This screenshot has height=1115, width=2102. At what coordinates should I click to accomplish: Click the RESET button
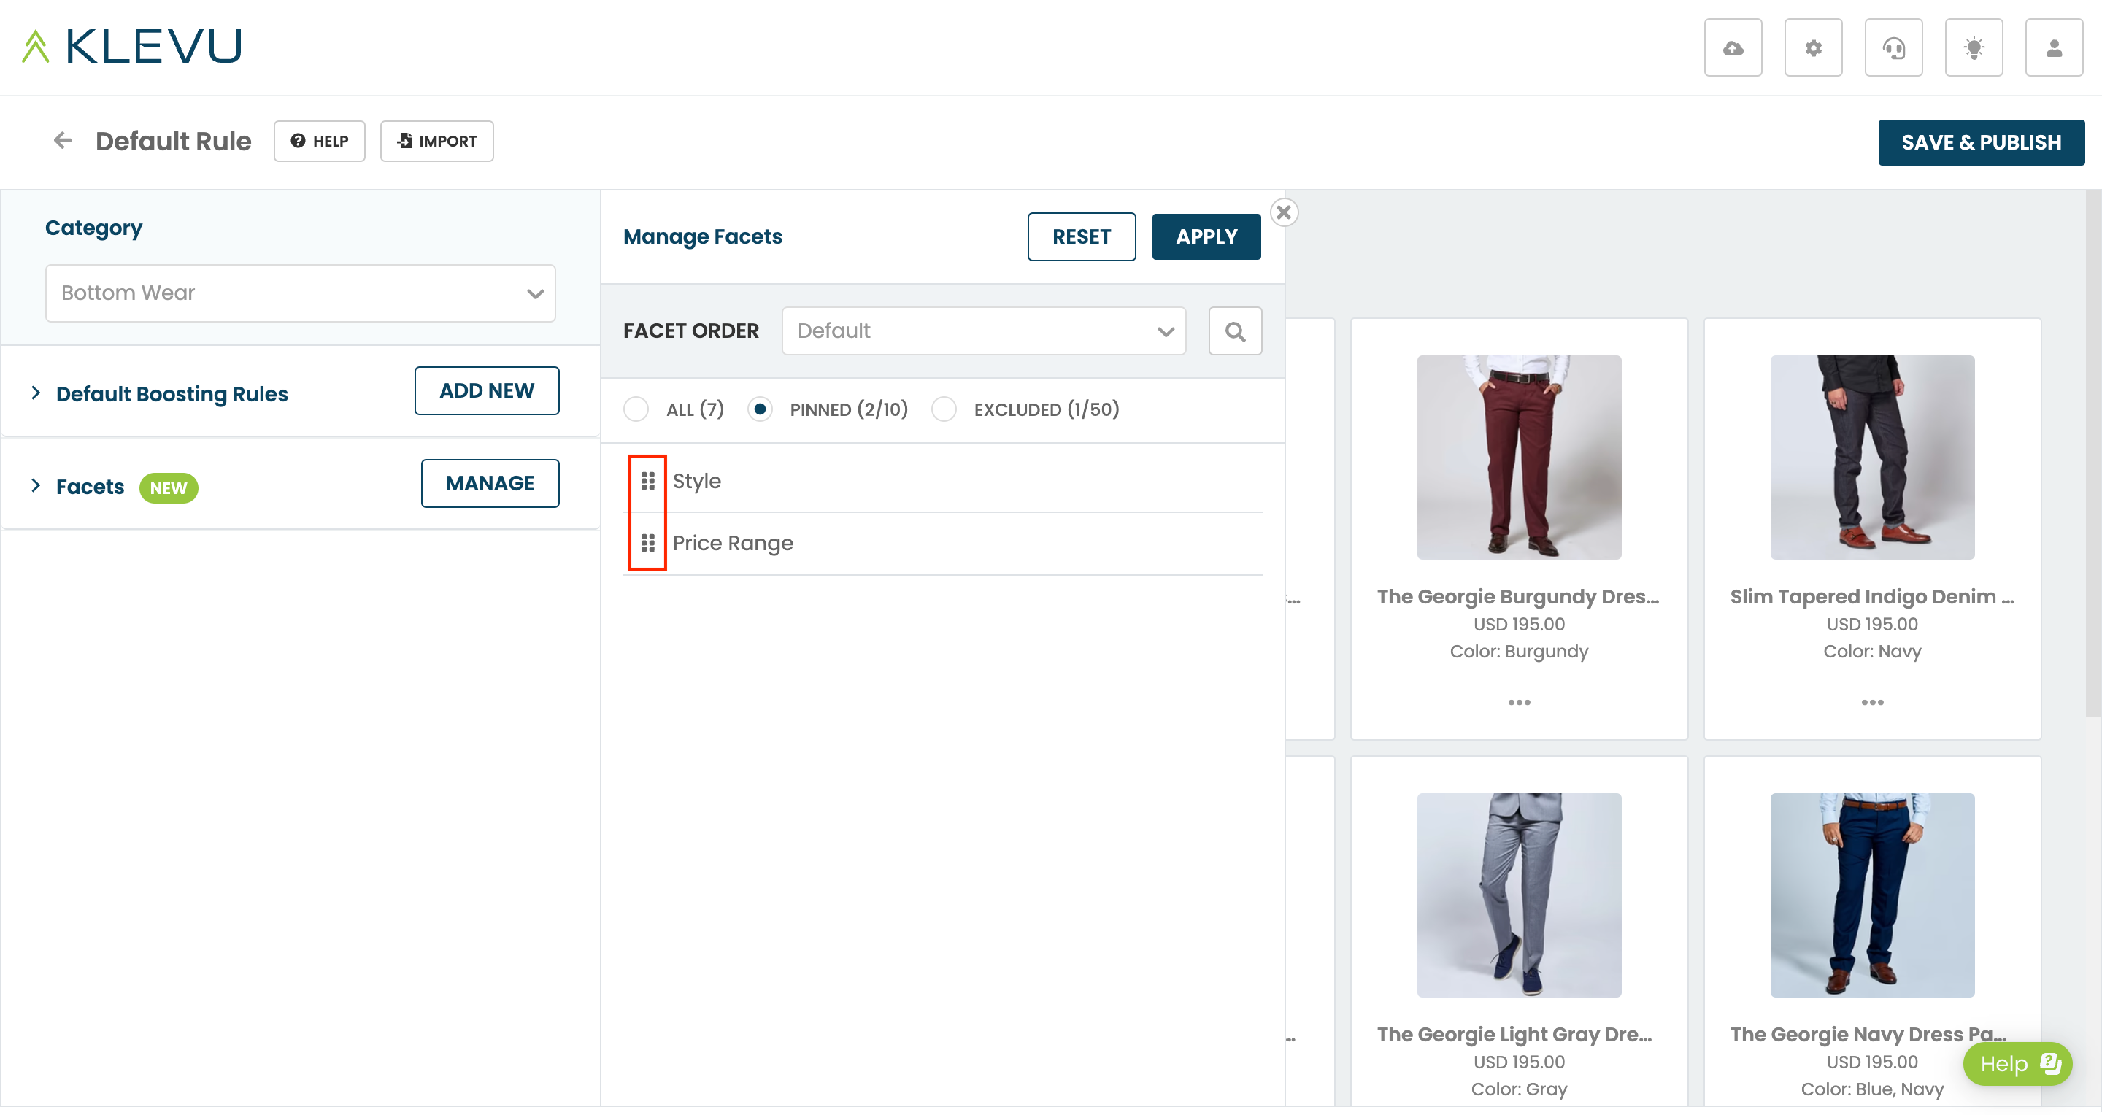(1081, 236)
